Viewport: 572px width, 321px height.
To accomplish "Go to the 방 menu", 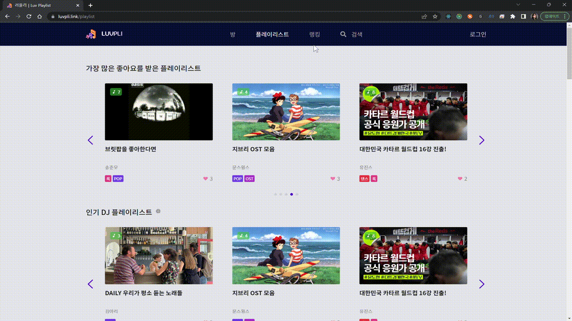I will coord(232,34).
